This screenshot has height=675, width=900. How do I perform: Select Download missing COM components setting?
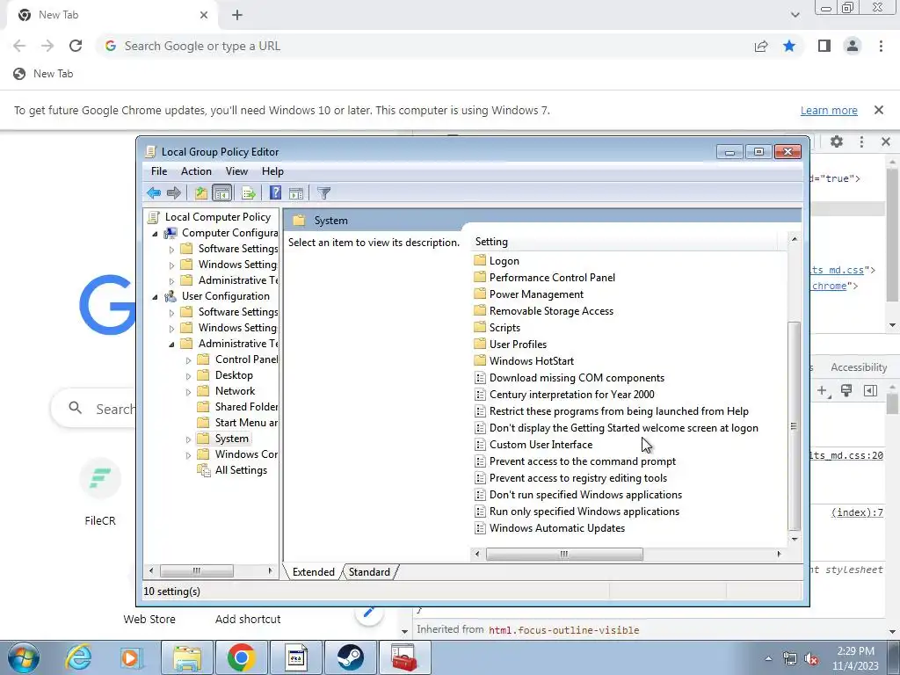pyautogui.click(x=577, y=378)
